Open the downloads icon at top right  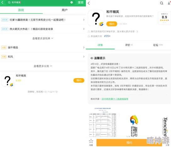(169, 3)
